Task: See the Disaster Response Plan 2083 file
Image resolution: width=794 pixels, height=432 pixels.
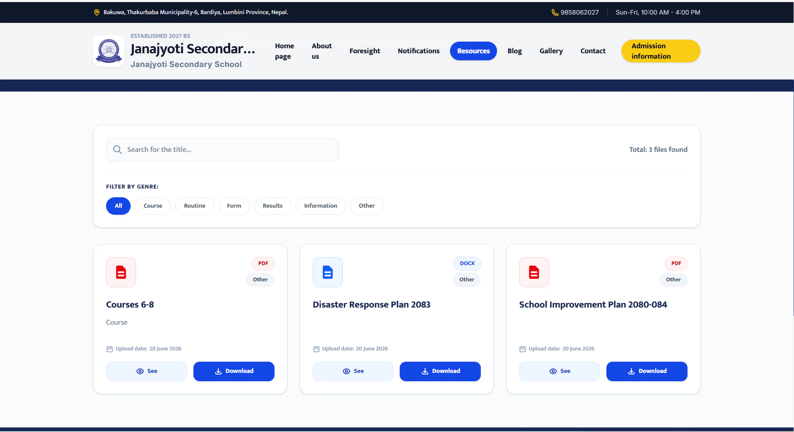Action: click(x=353, y=371)
